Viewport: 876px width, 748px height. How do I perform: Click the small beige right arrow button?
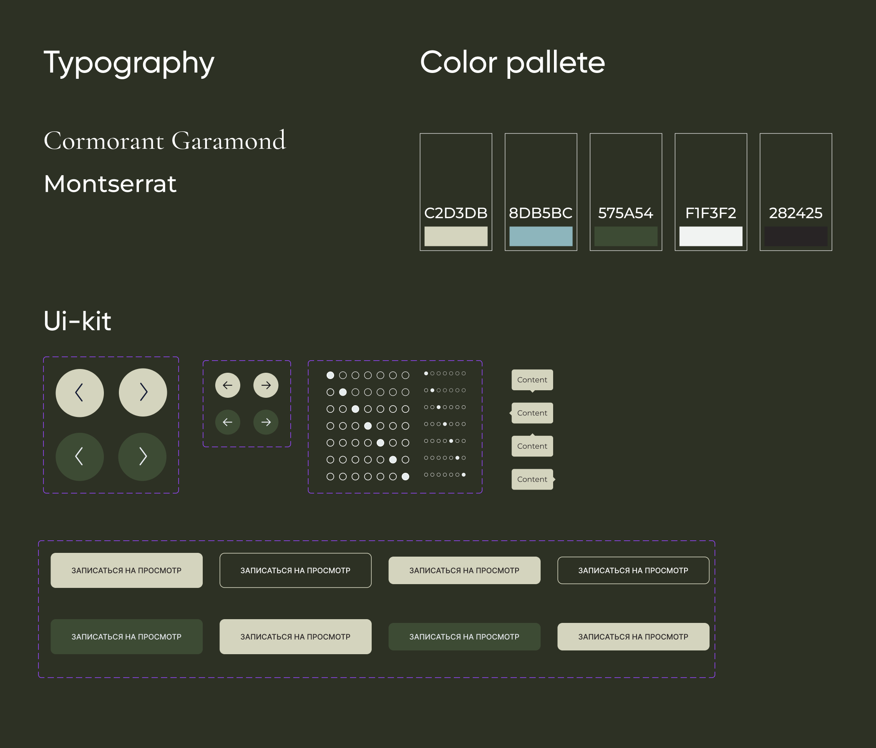pyautogui.click(x=266, y=385)
